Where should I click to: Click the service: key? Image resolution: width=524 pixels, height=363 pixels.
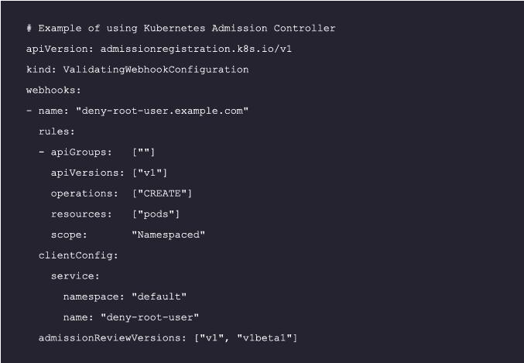coord(75,276)
